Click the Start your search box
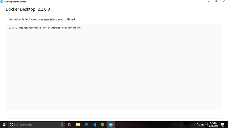The image size is (228, 128). point(36,125)
